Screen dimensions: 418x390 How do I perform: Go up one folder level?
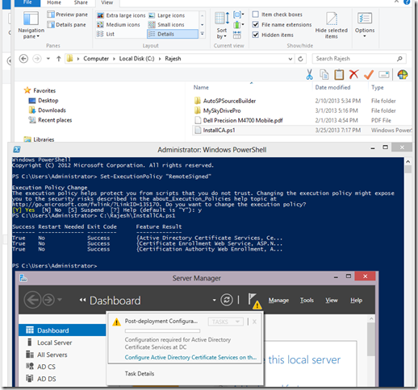58,59
